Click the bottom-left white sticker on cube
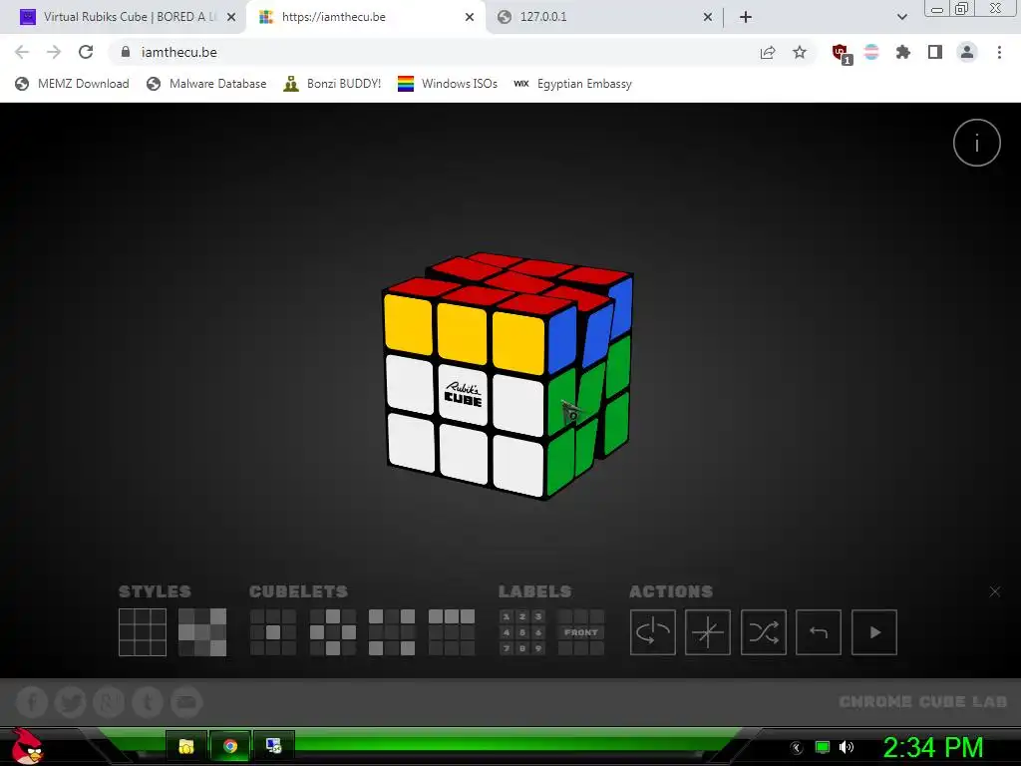Screen dimensions: 1021x766 click(411, 442)
